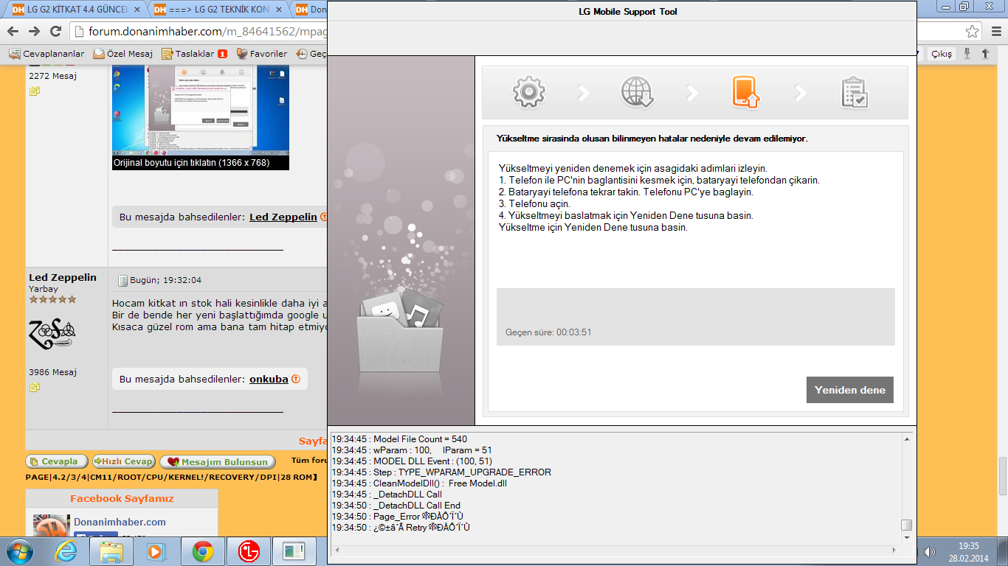Reload the forum page in Chrome

coord(55,31)
